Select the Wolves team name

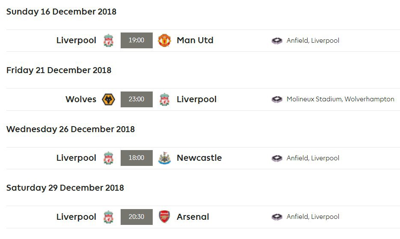point(81,99)
